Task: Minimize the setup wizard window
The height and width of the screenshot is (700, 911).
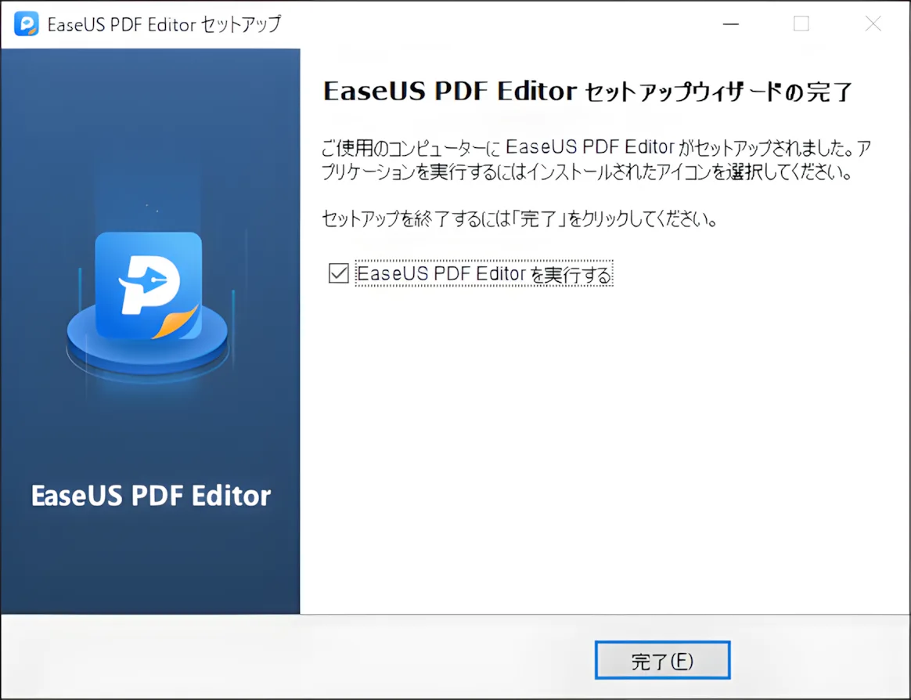Action: point(730,23)
